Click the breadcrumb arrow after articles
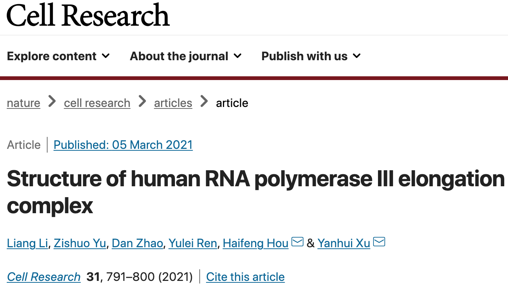This screenshot has height=288, width=508. point(204,101)
